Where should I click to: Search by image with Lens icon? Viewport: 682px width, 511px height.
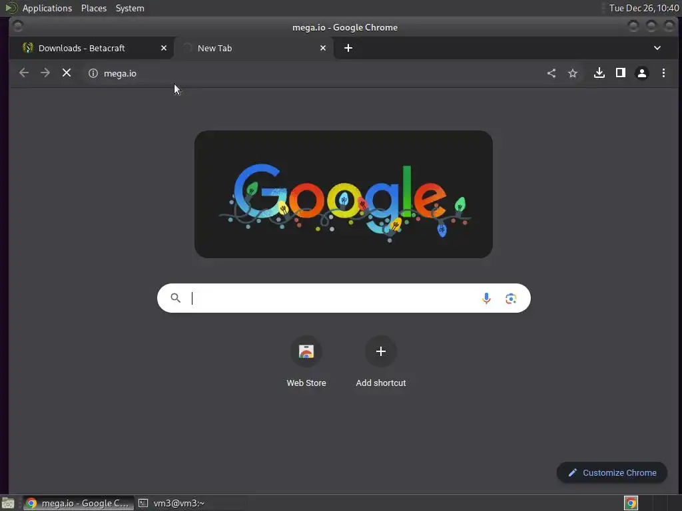511,299
